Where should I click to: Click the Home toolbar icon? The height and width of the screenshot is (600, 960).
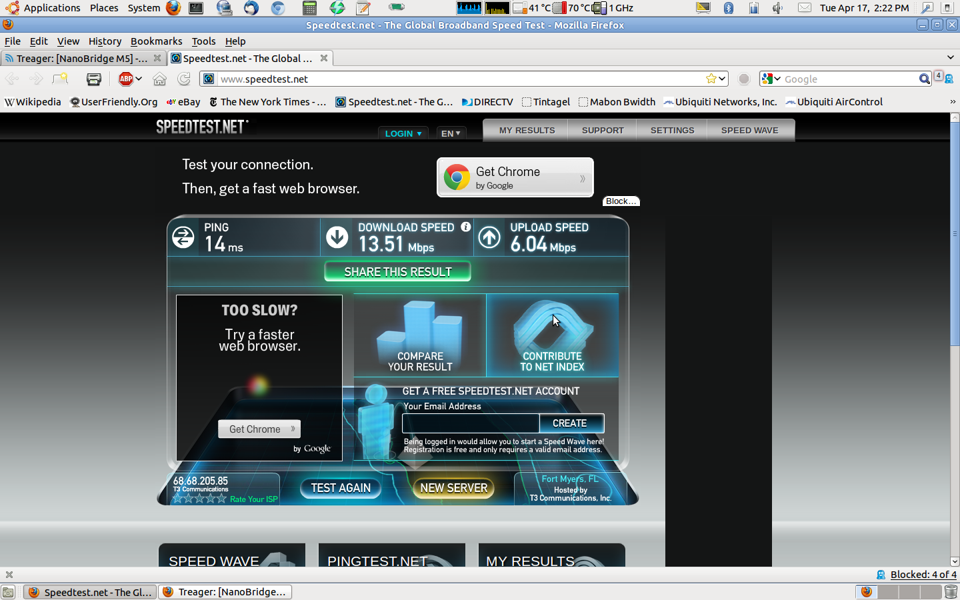tap(159, 79)
